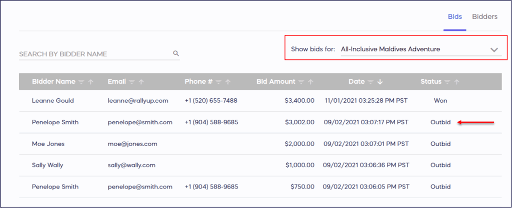Expand the Show bids for dropdown chevron
Screen dimensions: 512x208
(494, 50)
